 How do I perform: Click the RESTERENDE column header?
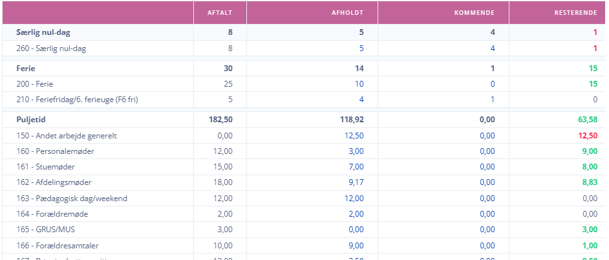[575, 13]
